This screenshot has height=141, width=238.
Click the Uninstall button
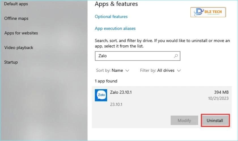(x=215, y=120)
